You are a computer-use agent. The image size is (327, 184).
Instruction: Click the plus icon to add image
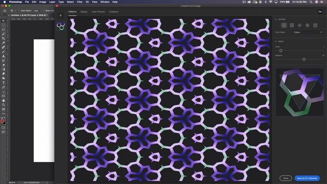[61, 15]
